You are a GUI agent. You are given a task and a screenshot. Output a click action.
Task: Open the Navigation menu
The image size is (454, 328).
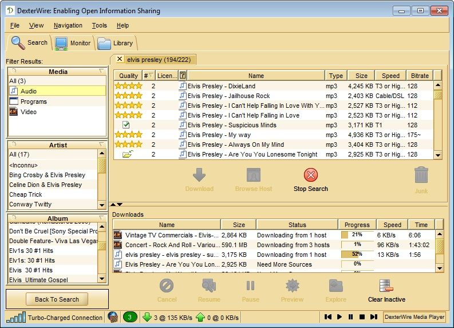pos(68,26)
